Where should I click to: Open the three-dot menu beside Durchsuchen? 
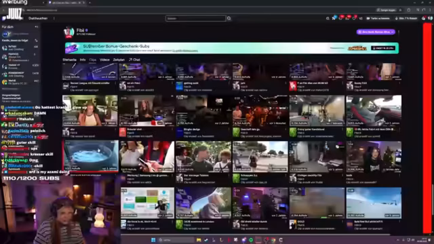click(x=54, y=18)
